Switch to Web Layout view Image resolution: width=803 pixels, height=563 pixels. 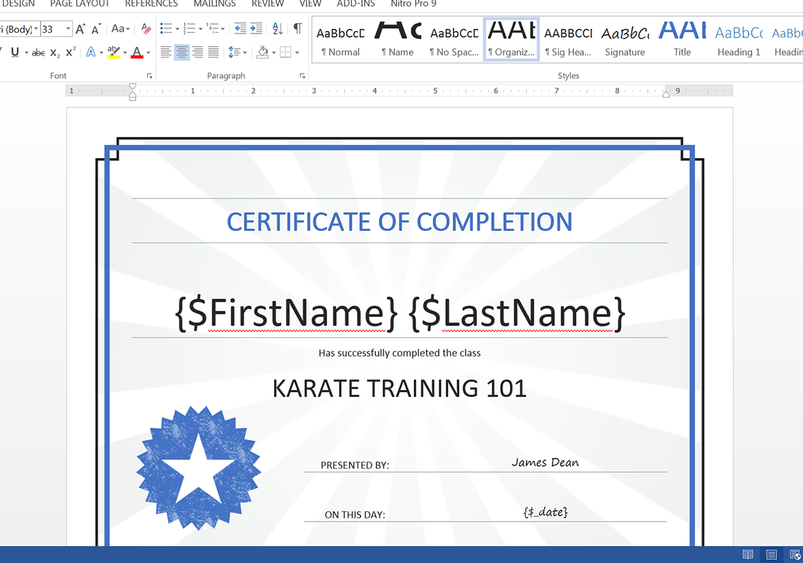[795, 554]
